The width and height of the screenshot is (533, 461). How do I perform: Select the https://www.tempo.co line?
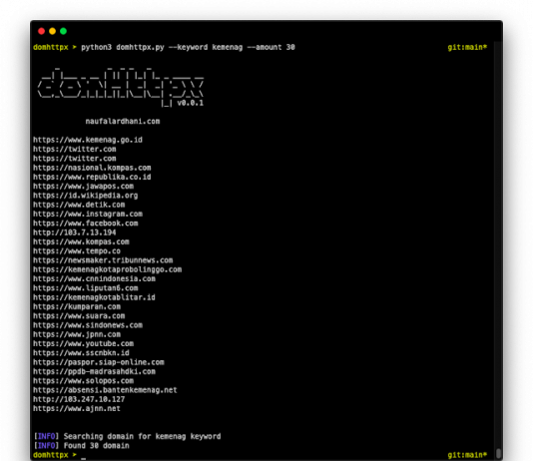point(77,251)
